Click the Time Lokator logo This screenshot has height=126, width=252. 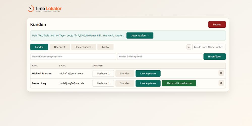45,9
